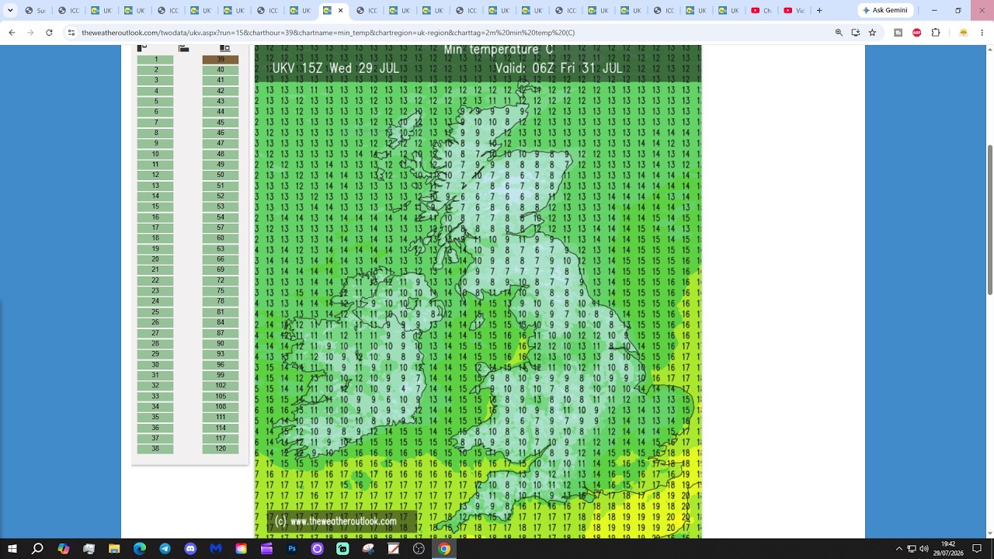Open the Chrome three-dot menu
This screenshot has width=994, height=559.
click(x=982, y=33)
